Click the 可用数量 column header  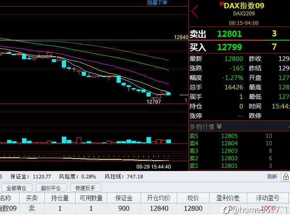tap(91, 198)
